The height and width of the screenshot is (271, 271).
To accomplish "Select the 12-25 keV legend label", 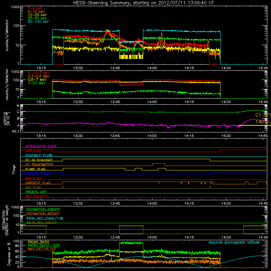I will (x=37, y=15).
